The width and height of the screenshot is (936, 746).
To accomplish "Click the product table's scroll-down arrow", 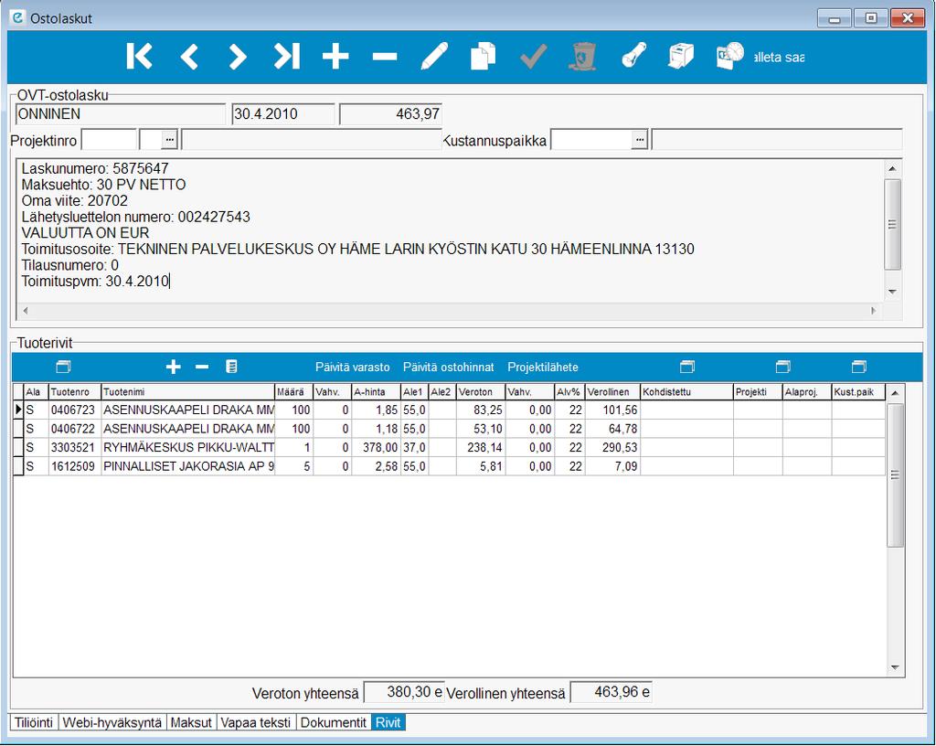I will (x=894, y=667).
